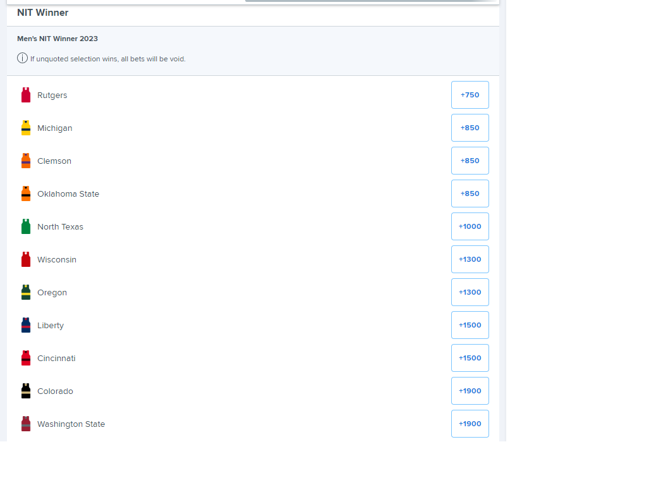This screenshot has height=504, width=649.
Task: Choose Wisconsin odds +1300
Action: click(470, 259)
